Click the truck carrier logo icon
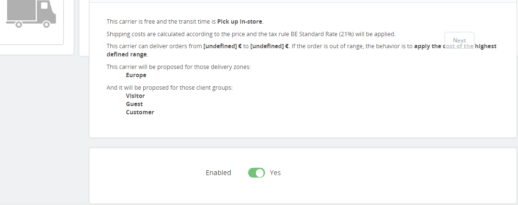 [31, 14]
